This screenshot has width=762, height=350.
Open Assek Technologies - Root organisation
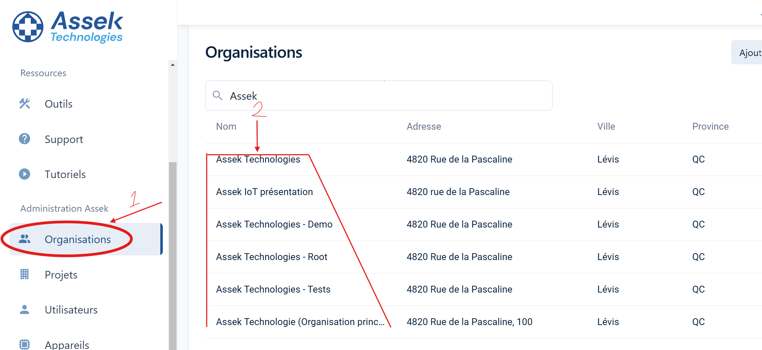[272, 257]
